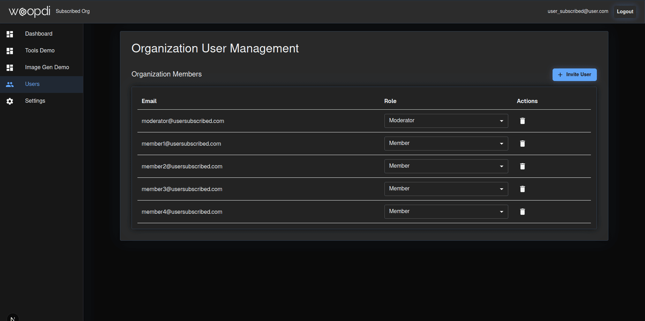Change the role dropdown for member3
Image resolution: width=645 pixels, height=321 pixels.
446,189
